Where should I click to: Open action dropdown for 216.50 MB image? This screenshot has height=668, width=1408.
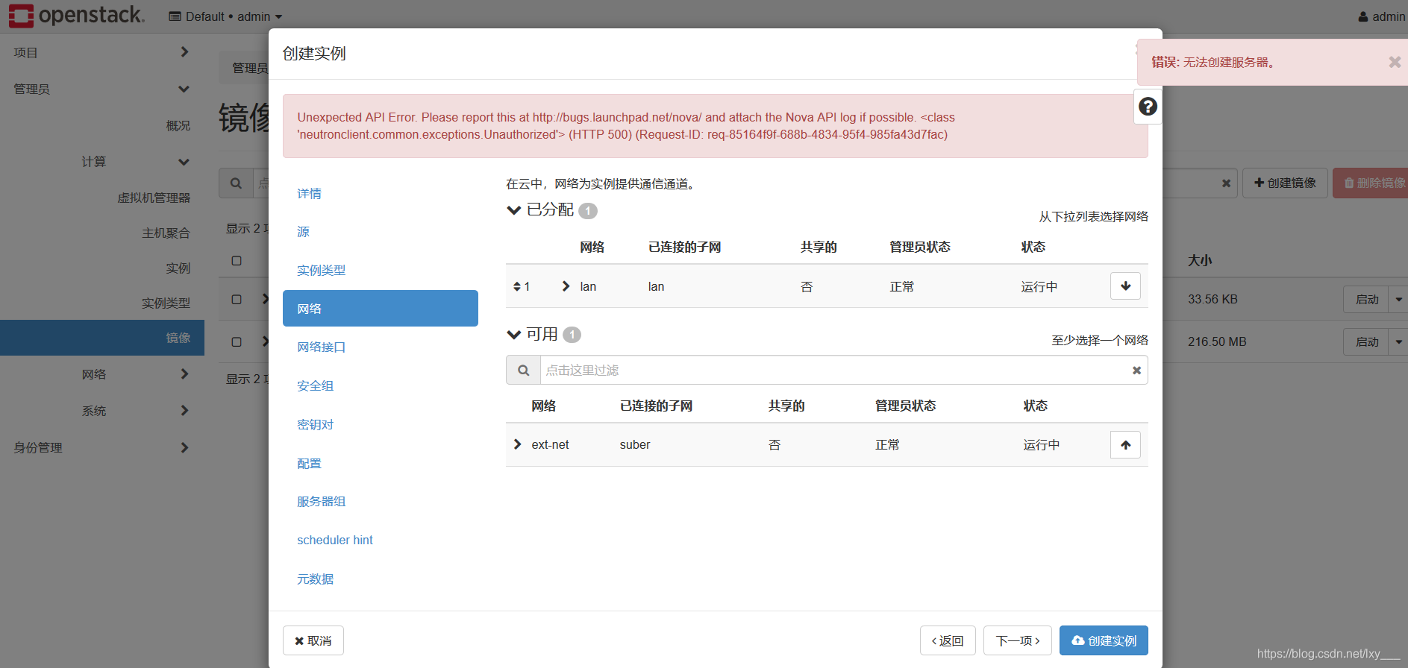point(1398,341)
